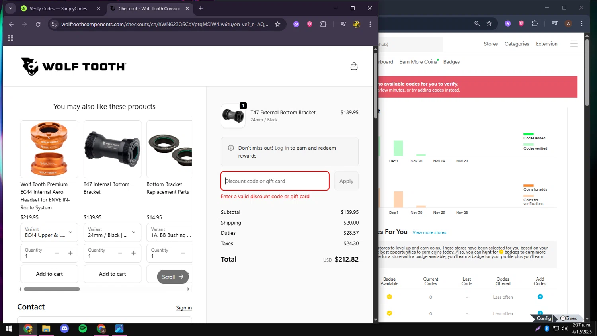The image size is (597, 336).
Task: Open Extensions puzzle icon in front window
Action: (323, 24)
